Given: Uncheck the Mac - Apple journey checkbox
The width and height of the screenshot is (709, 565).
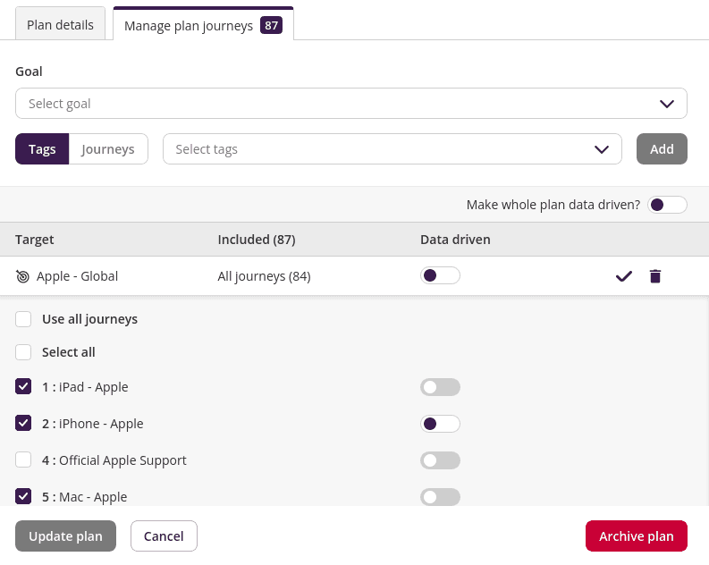Looking at the screenshot, I should point(23,496).
